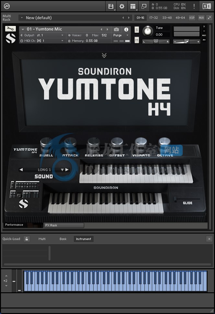This screenshot has height=314, width=215.
Task: Click the minimize rack view icon
Action: point(144,6)
